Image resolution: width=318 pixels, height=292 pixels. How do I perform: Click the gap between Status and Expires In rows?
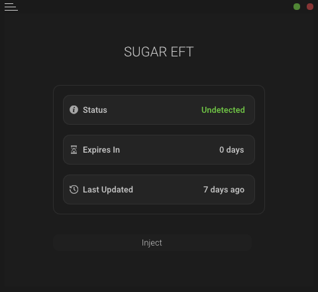(x=159, y=130)
